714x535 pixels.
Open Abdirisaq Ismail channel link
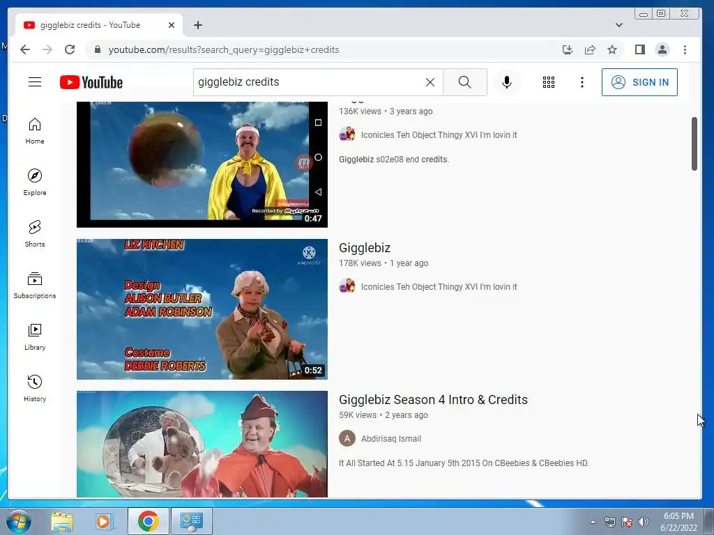[390, 439]
